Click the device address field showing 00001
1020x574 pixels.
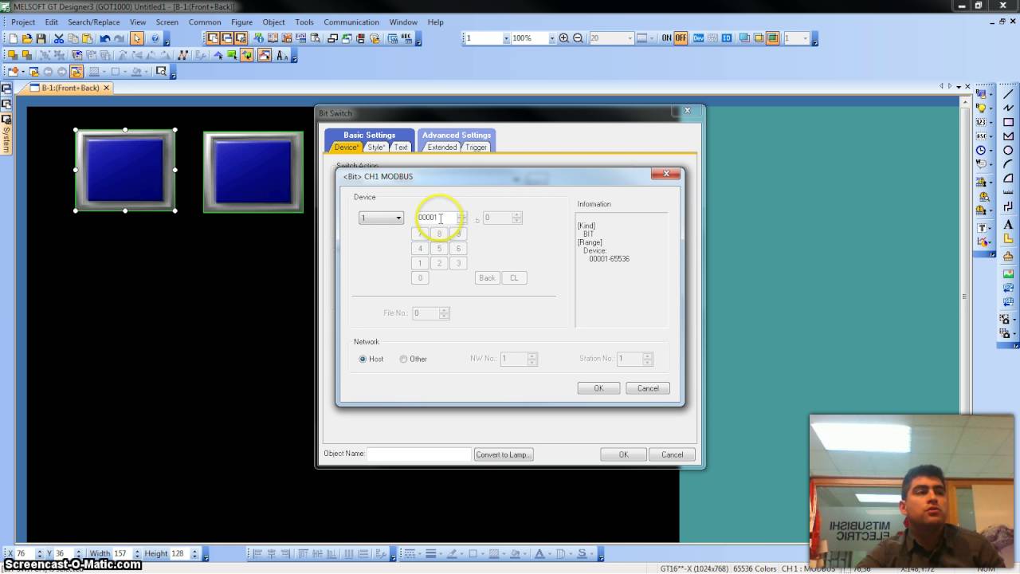pyautogui.click(x=436, y=218)
